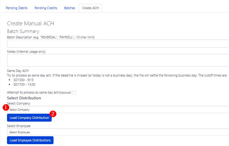Screen dimensions: 229x146
Task: Open the Pending Debits tab
Action: (x=16, y=8)
